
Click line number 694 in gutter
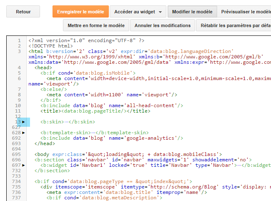point(16,149)
